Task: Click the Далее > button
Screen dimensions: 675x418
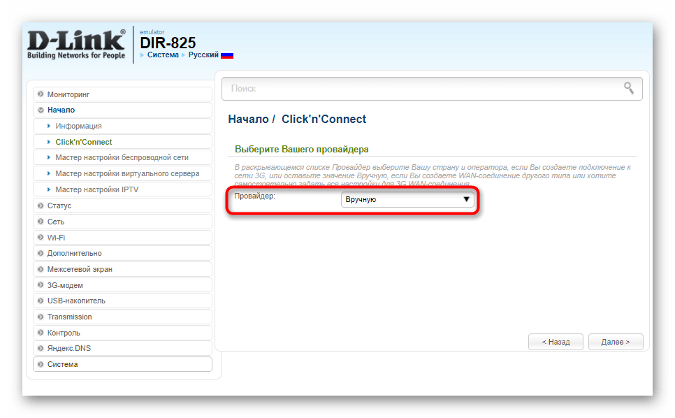Action: coord(615,342)
